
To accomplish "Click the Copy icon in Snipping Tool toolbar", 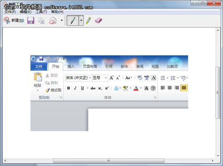I will pos(41,20).
